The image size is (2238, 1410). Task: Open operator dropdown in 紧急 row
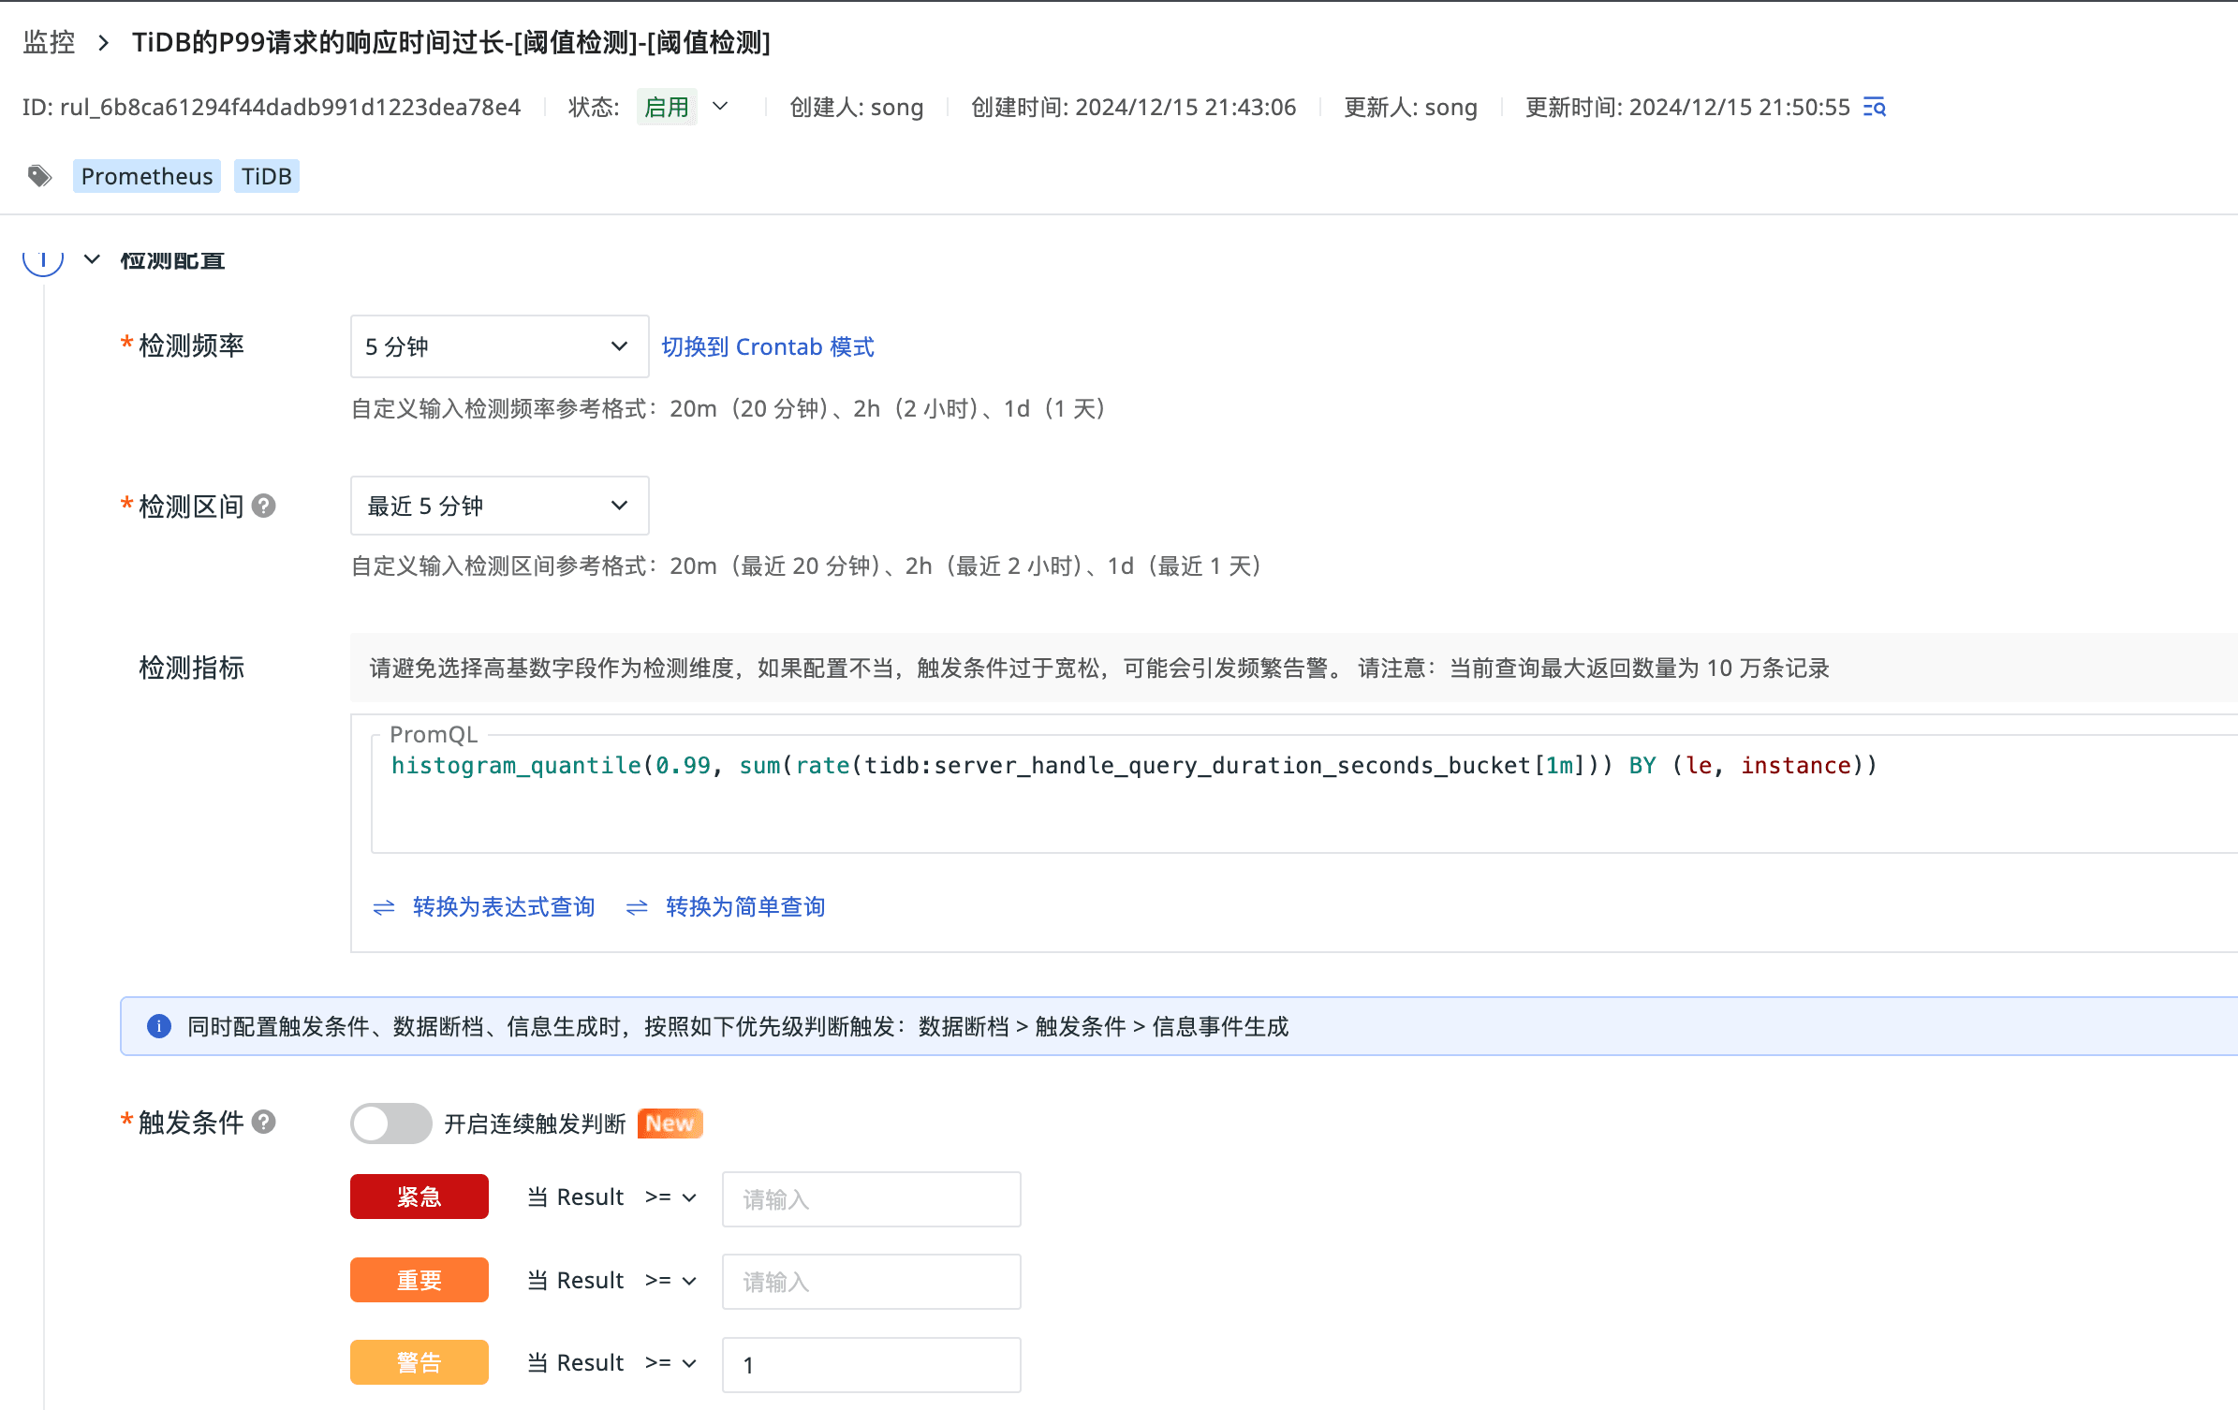point(670,1197)
